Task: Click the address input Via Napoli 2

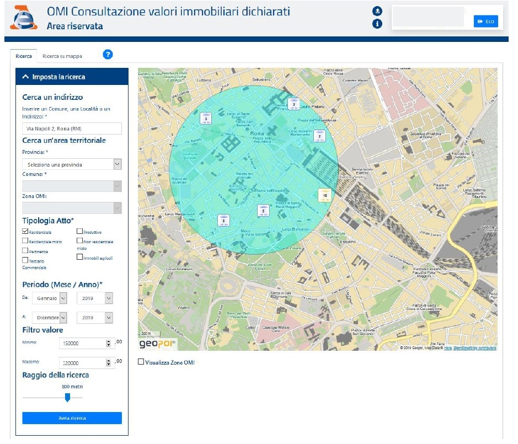Action: (x=72, y=129)
